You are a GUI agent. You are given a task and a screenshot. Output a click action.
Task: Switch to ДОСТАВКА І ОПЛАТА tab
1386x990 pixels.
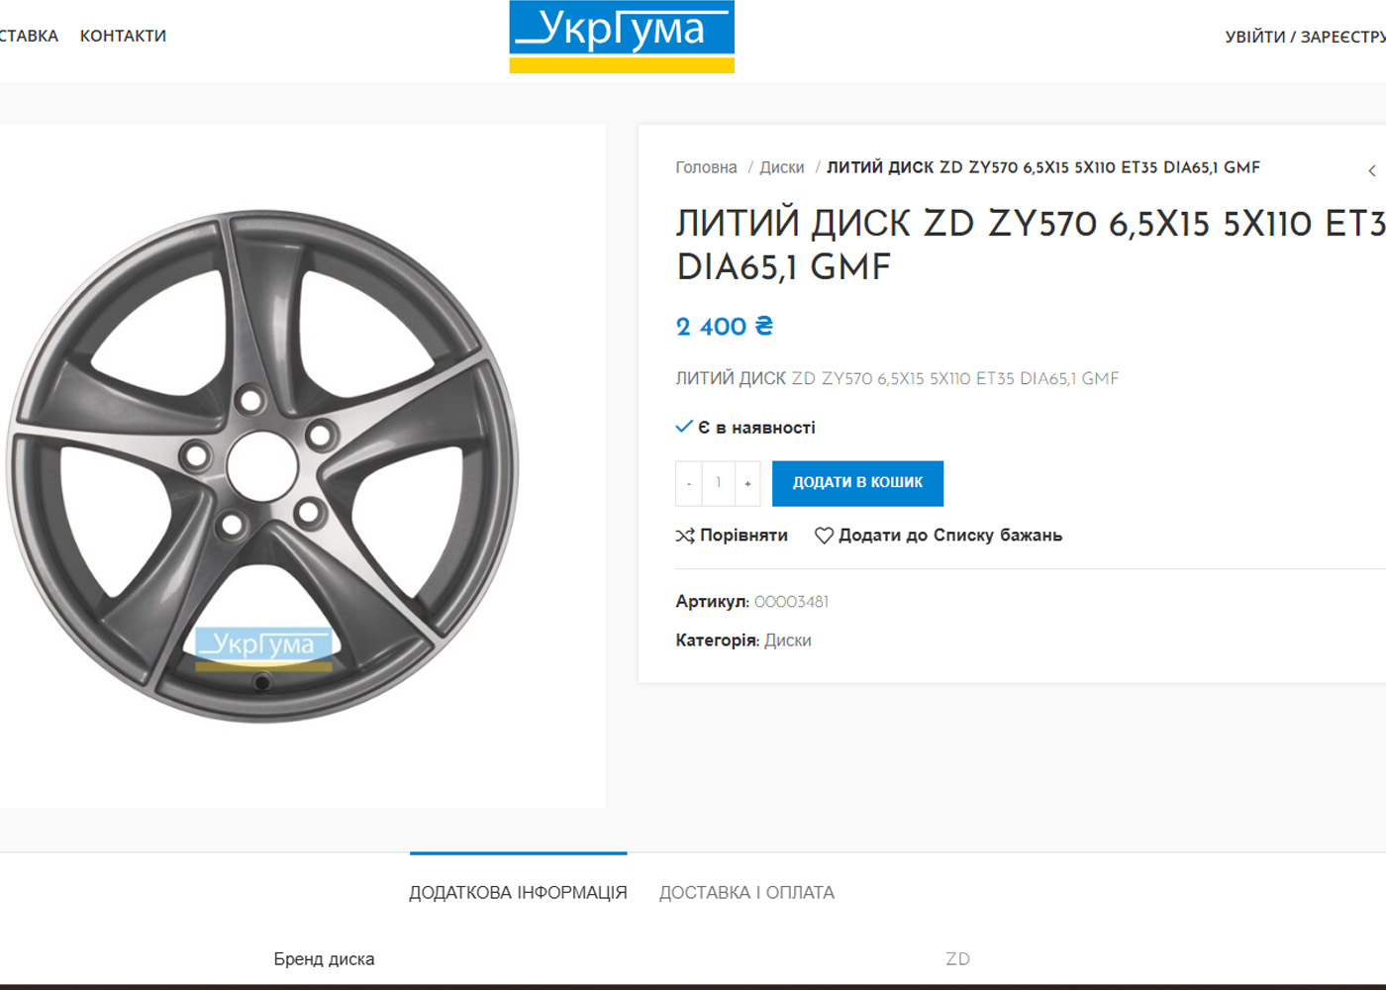pyautogui.click(x=746, y=893)
